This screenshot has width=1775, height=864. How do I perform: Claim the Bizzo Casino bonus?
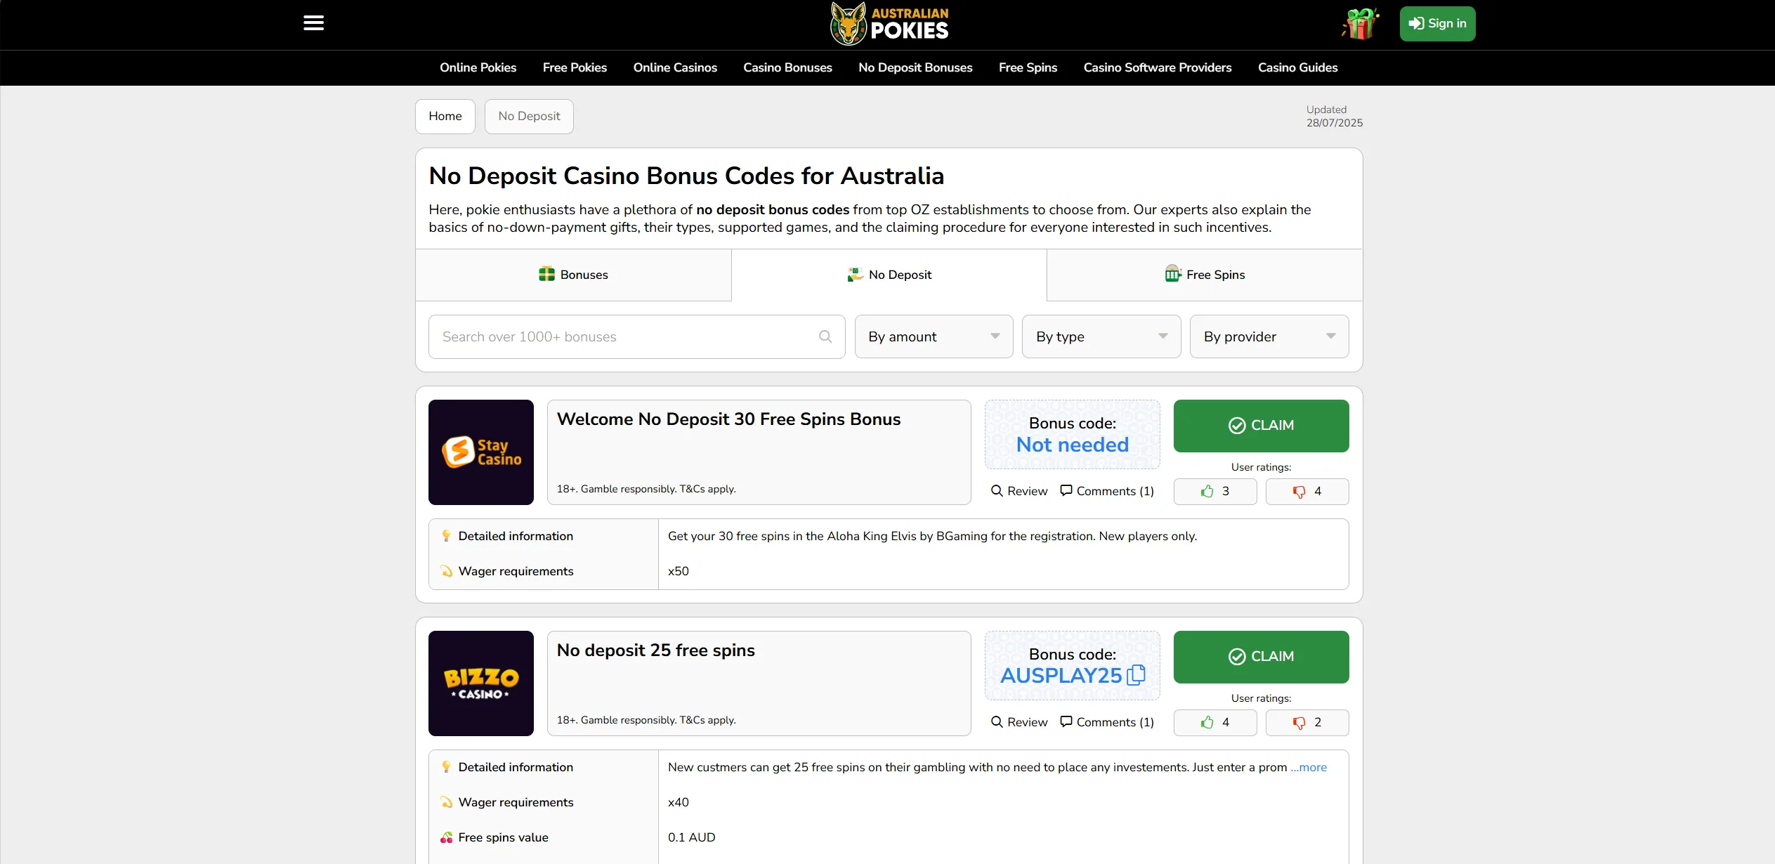[x=1261, y=657]
